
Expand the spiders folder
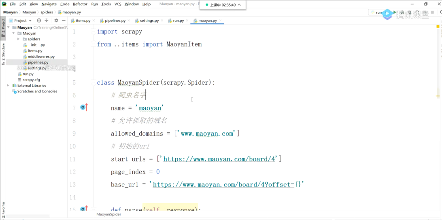[x=19, y=39]
